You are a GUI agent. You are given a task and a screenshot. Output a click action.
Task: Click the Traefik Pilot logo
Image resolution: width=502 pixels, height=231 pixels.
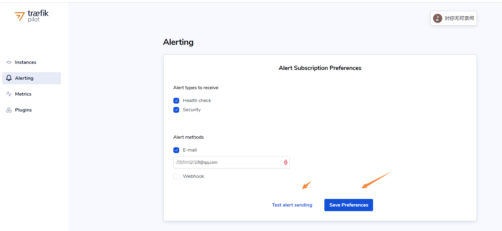(x=32, y=16)
